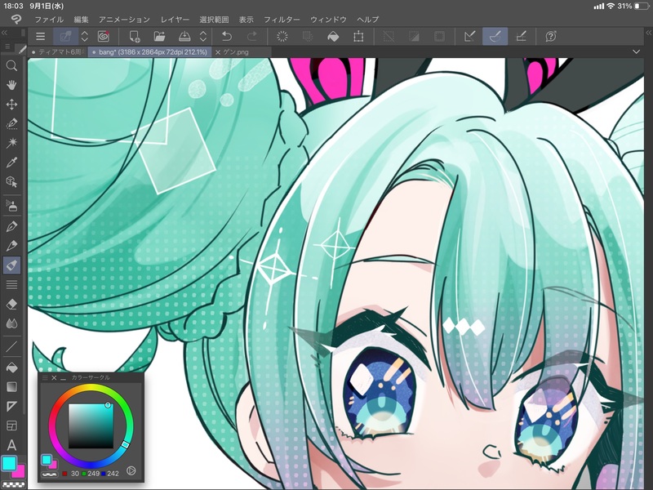Open the ファイル menu
This screenshot has height=490, width=653.
49,20
